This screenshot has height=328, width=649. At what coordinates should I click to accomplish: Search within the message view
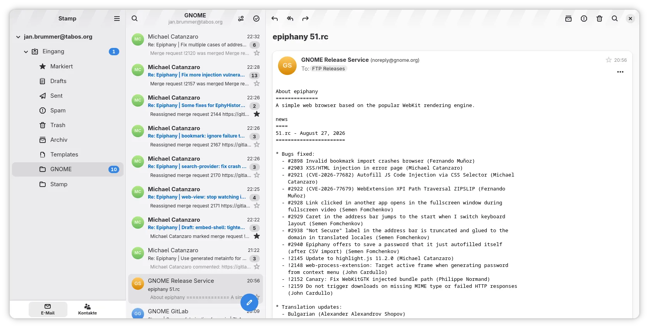tap(615, 19)
